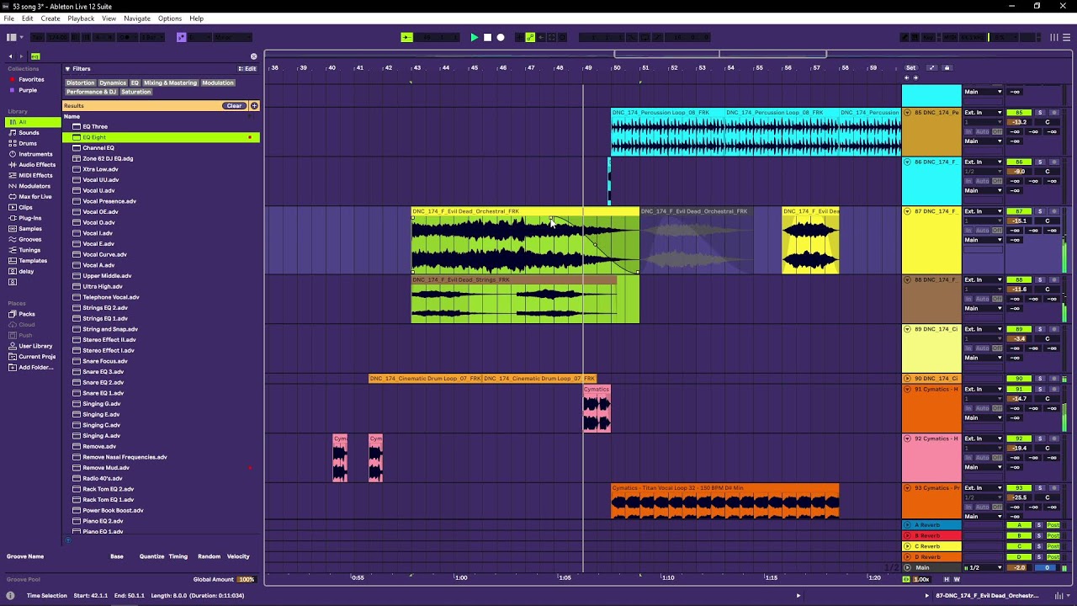Fold track 85 DNC_174_Pe
The width and height of the screenshot is (1077, 606).
coord(907,113)
